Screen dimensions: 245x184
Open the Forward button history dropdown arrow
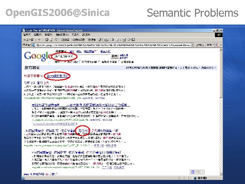coord(43,40)
